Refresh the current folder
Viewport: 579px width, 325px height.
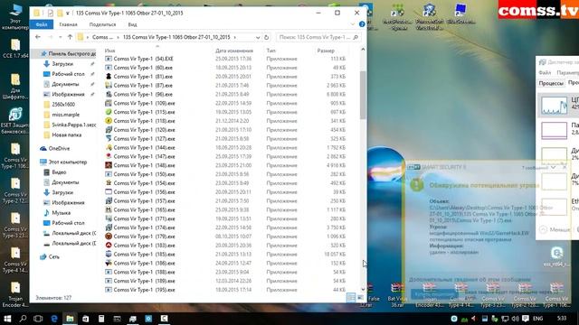[266, 37]
